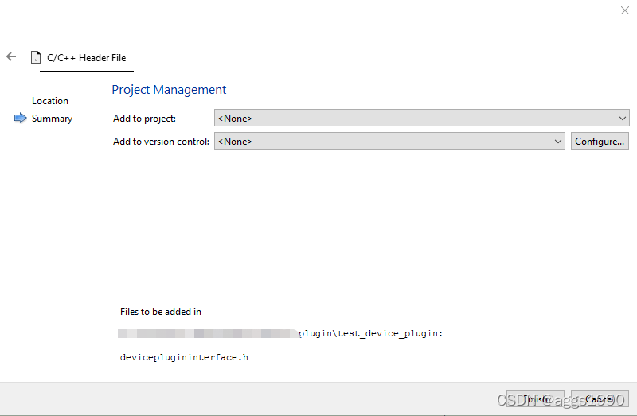637x416 pixels.
Task: Click the Add to version control label
Action: [x=162, y=142]
